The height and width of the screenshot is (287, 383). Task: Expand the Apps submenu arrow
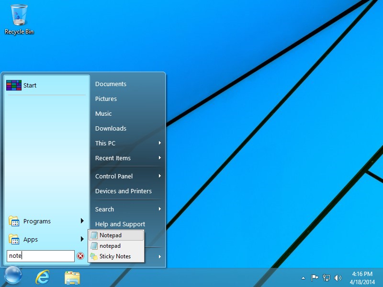82,239
